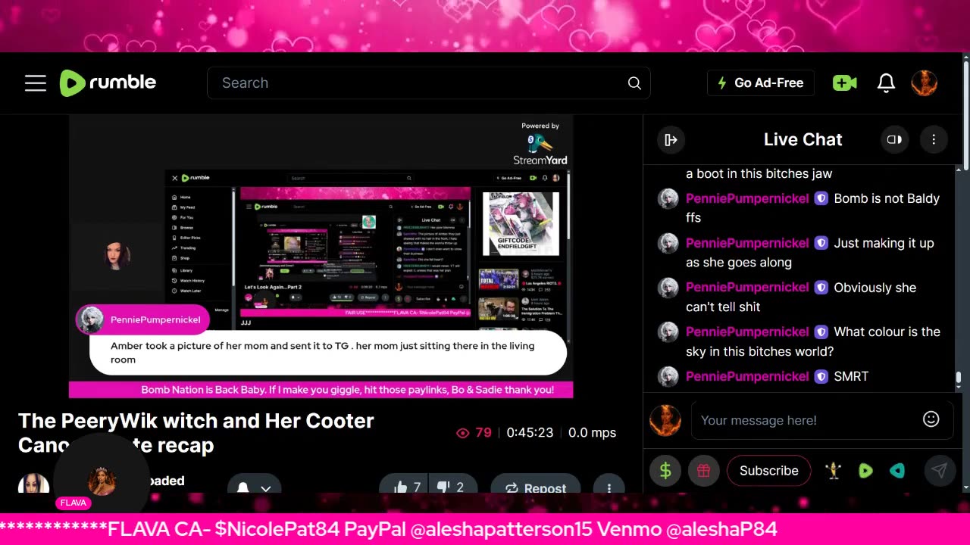Click the badge icon beside 'Bomb is not Baldy'

[x=821, y=198]
